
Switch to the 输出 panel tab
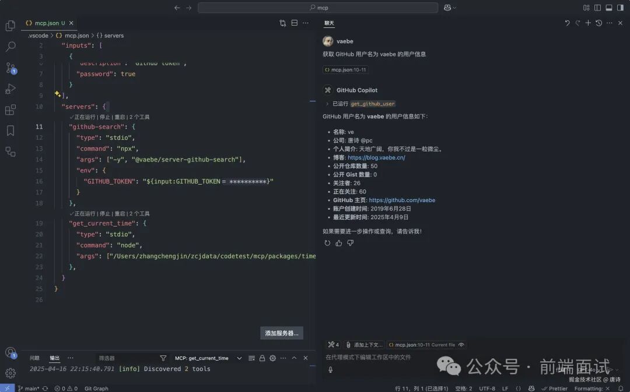pyautogui.click(x=55, y=358)
